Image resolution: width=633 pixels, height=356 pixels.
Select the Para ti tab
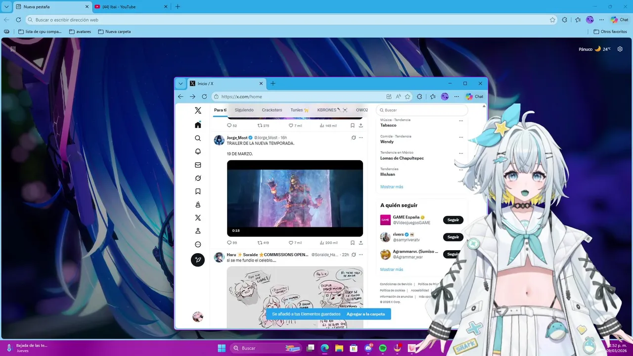(220, 110)
